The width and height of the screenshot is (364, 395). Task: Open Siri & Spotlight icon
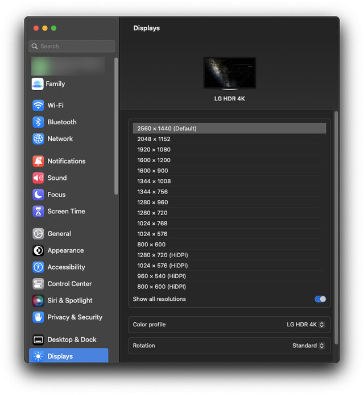tap(38, 301)
